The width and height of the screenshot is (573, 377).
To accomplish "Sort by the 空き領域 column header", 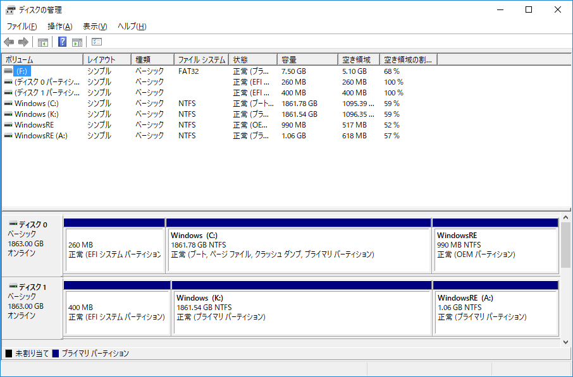I will [359, 60].
